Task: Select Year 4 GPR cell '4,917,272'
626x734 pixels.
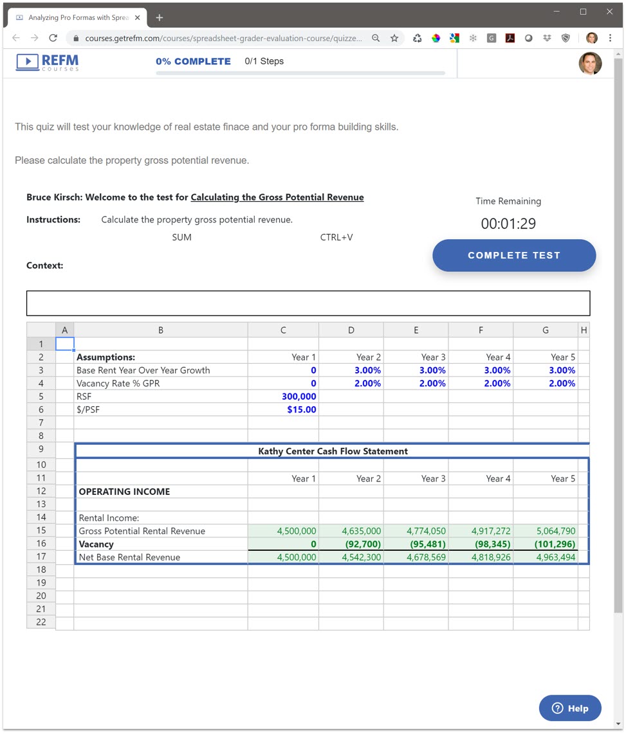Action: coord(481,531)
